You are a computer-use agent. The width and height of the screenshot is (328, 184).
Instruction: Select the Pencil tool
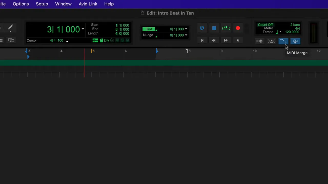pyautogui.click(x=10, y=28)
